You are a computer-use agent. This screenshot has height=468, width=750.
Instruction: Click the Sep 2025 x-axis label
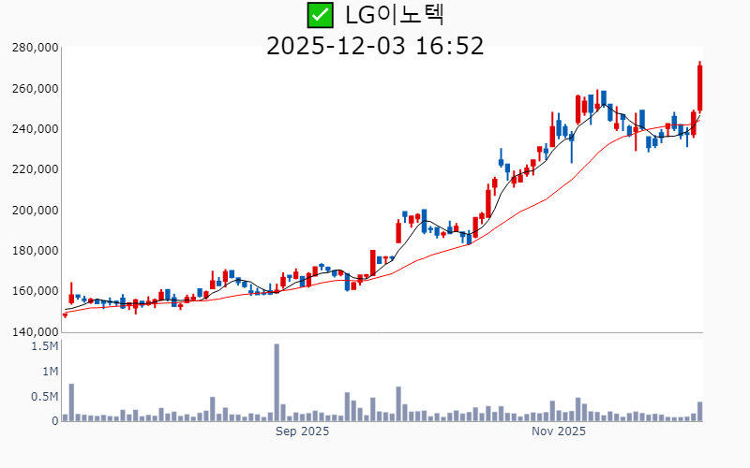coord(302,431)
